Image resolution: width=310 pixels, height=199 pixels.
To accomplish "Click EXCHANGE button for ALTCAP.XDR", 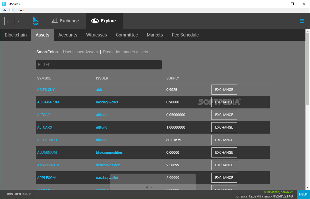I will 224,140.
